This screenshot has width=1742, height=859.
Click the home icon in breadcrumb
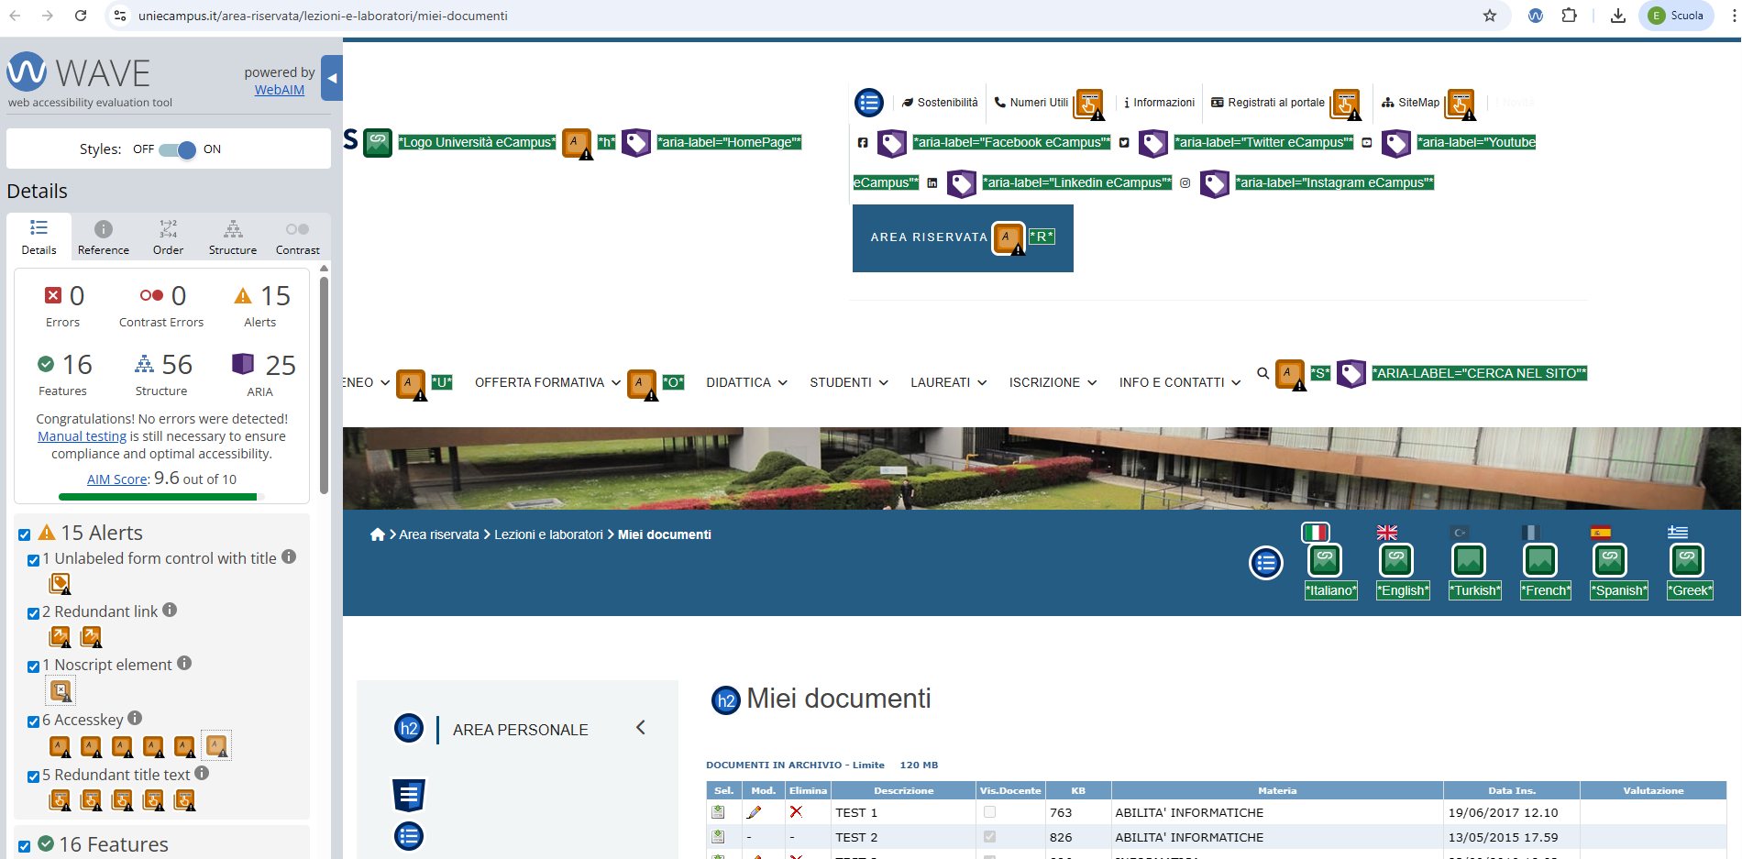click(377, 534)
